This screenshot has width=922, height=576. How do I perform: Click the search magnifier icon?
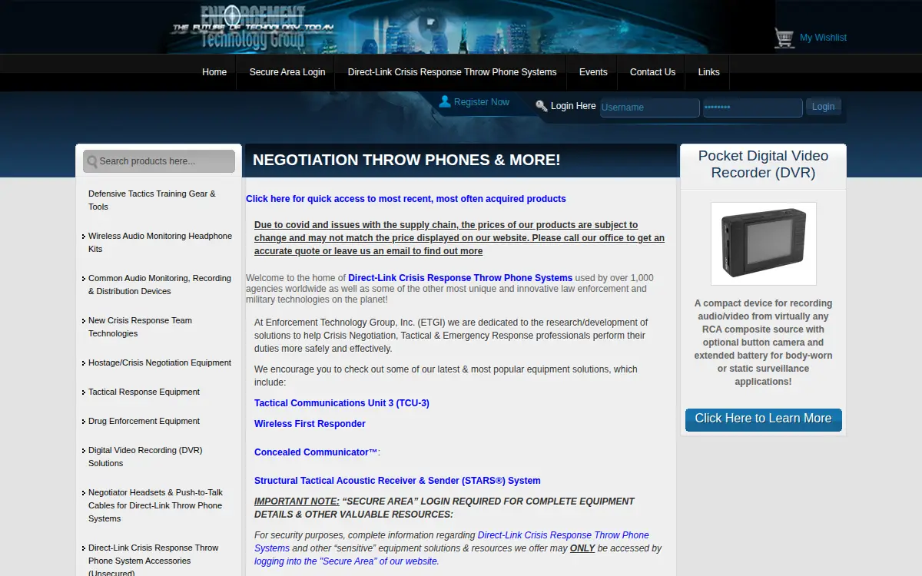pyautogui.click(x=92, y=161)
